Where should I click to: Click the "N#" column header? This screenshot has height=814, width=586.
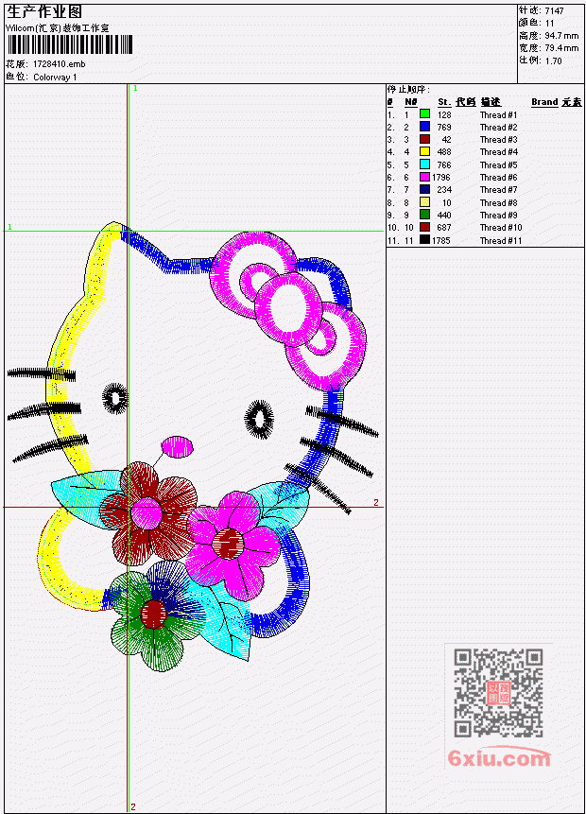[x=411, y=102]
